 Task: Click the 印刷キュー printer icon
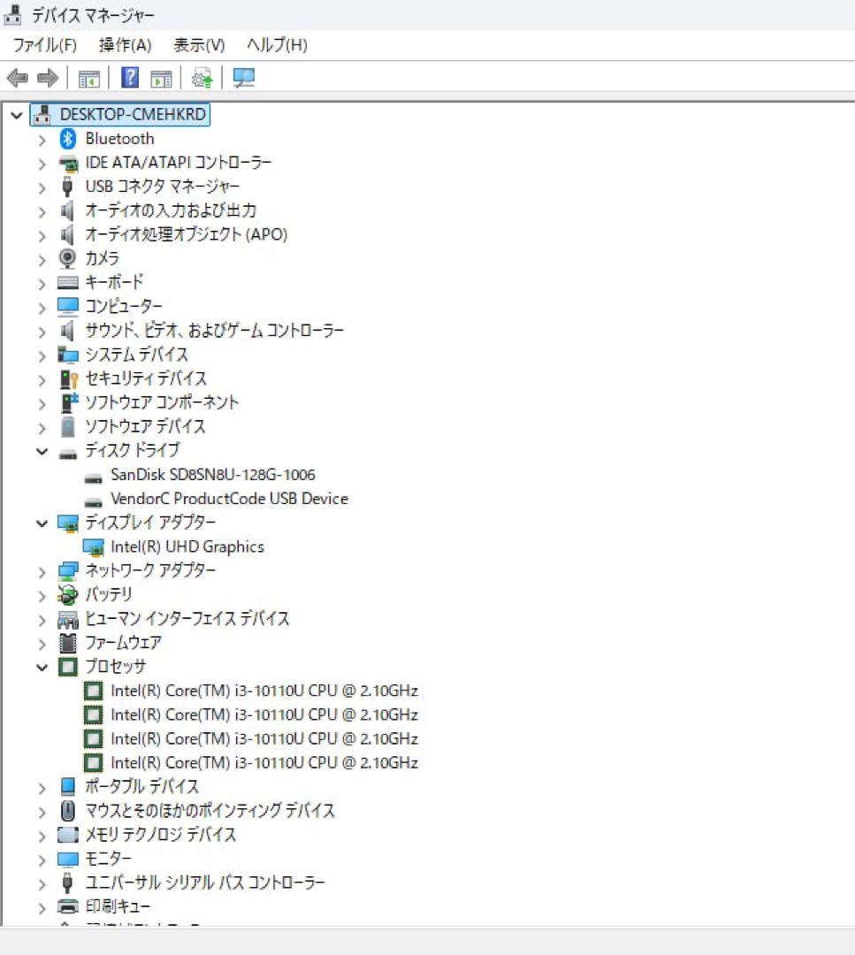click(67, 906)
